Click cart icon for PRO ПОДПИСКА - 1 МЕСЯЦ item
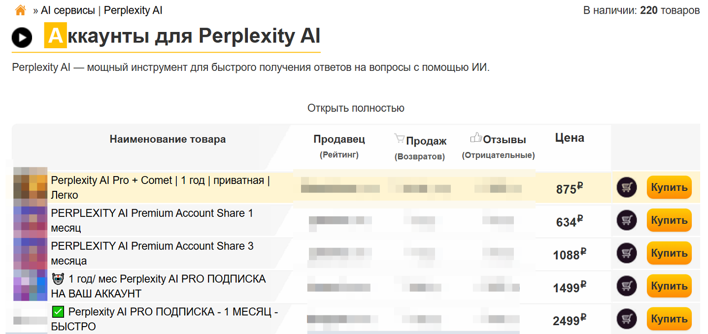708x334 pixels. coord(626,318)
